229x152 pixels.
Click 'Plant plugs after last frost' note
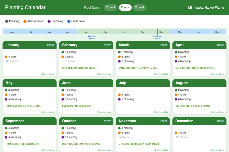23,106
